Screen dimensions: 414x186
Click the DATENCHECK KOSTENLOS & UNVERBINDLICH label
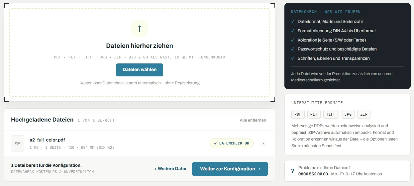[x=52, y=172]
